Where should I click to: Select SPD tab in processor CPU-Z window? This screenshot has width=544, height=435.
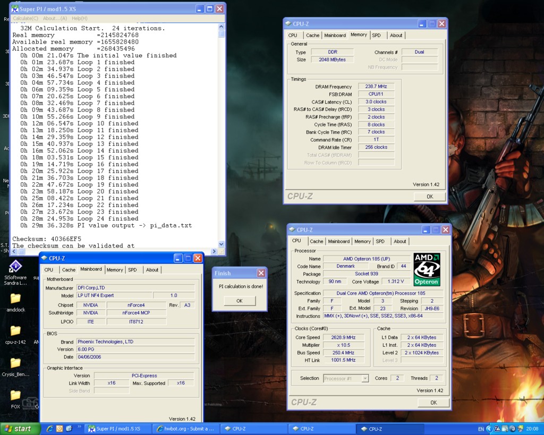380,242
